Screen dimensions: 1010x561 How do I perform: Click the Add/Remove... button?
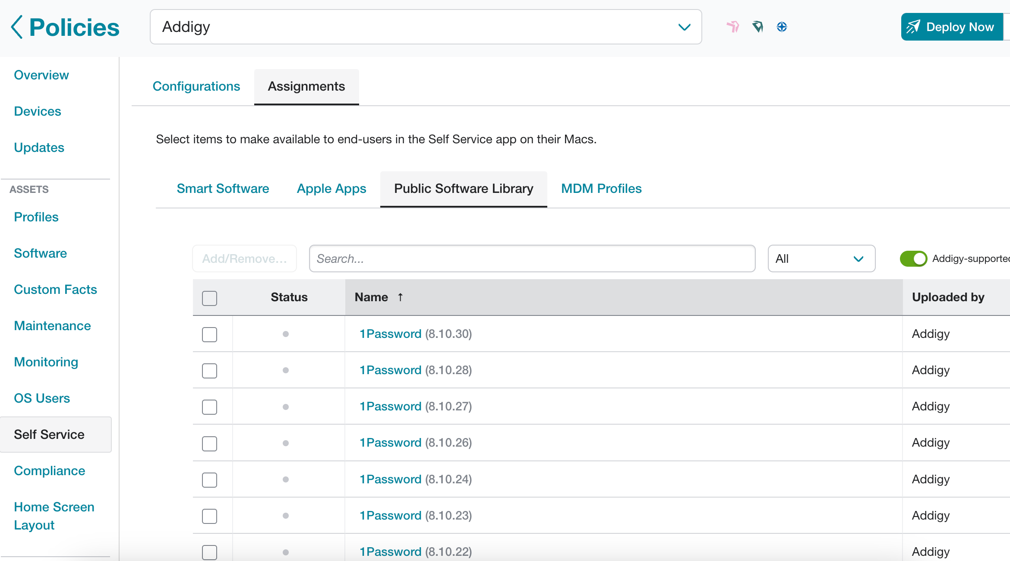[x=244, y=258]
